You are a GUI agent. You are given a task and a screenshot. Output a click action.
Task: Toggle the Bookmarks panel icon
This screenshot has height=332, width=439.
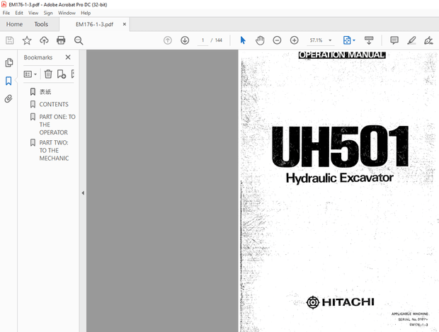(8, 81)
